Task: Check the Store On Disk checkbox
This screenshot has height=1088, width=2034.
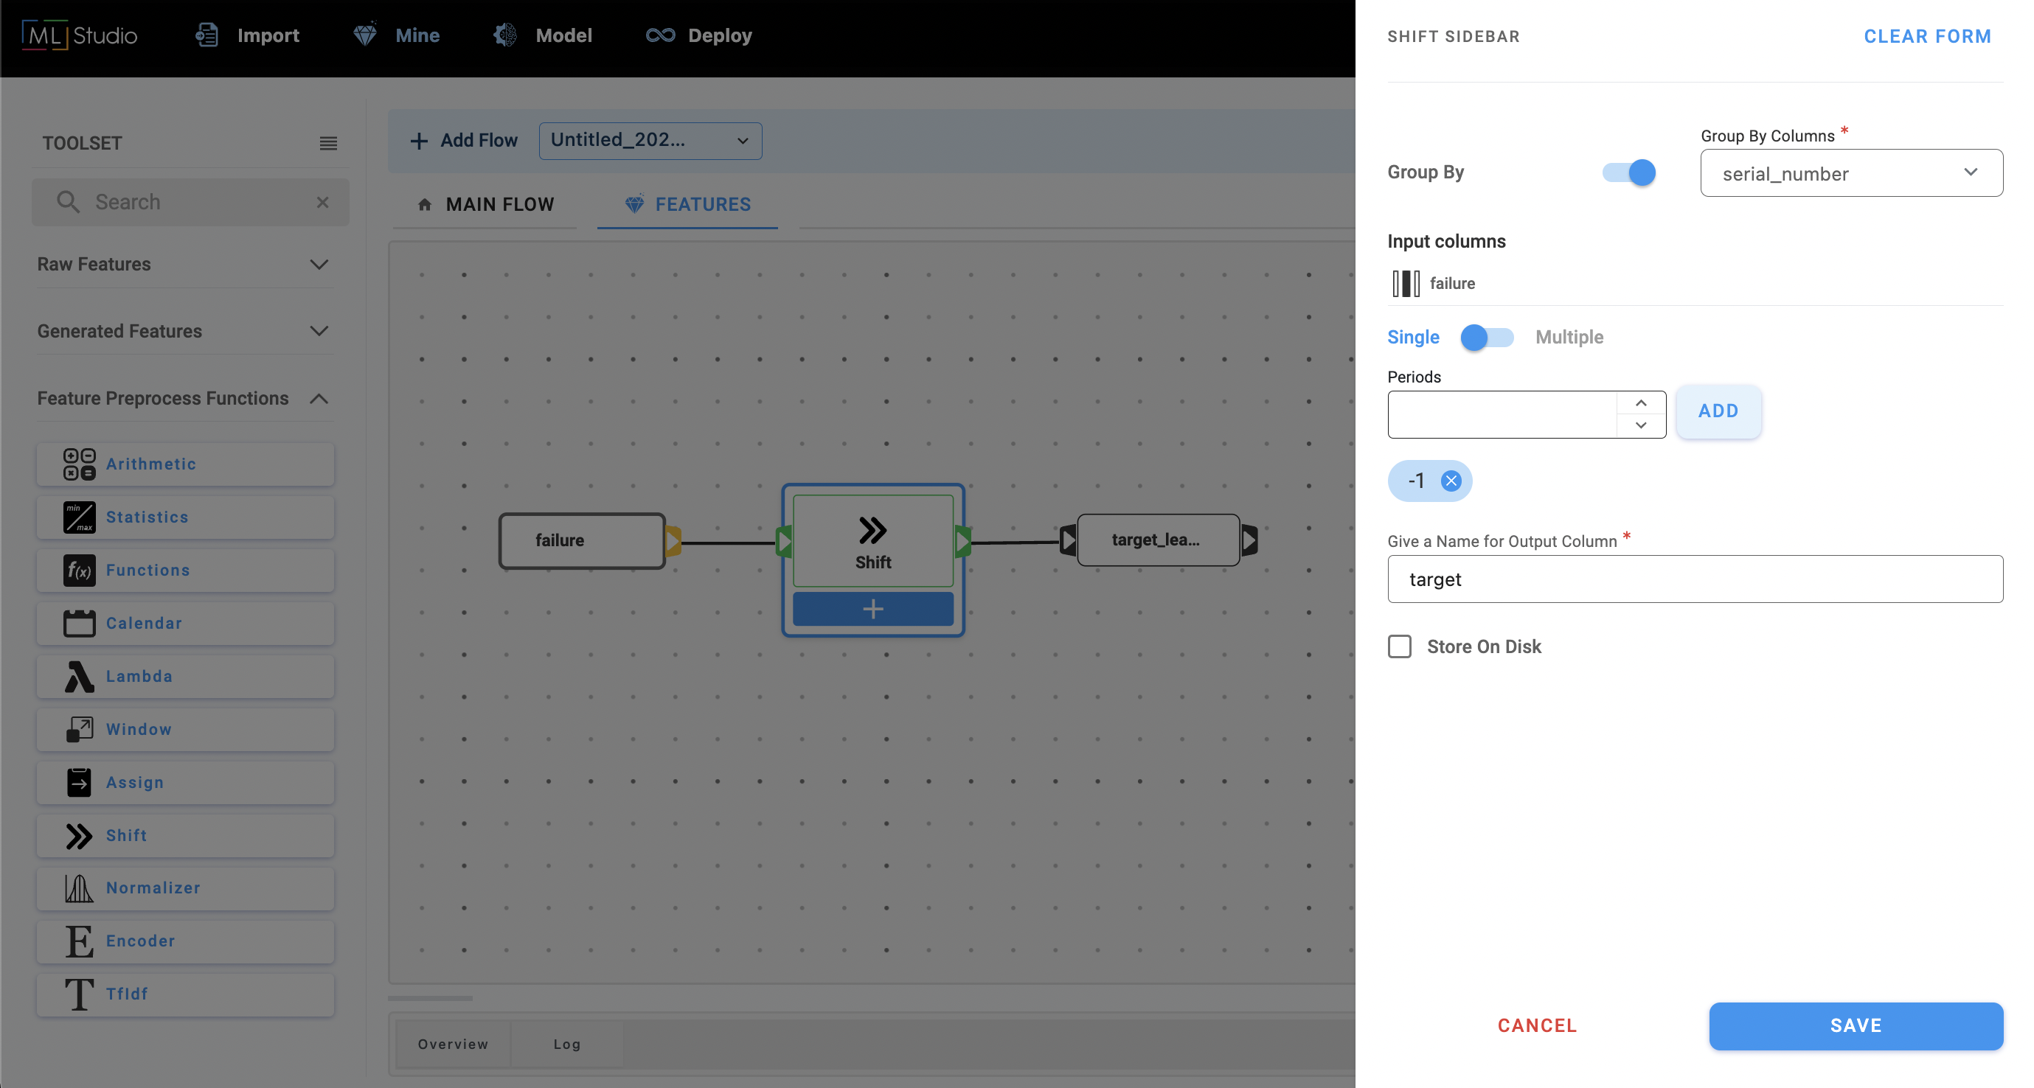Action: point(1399,646)
